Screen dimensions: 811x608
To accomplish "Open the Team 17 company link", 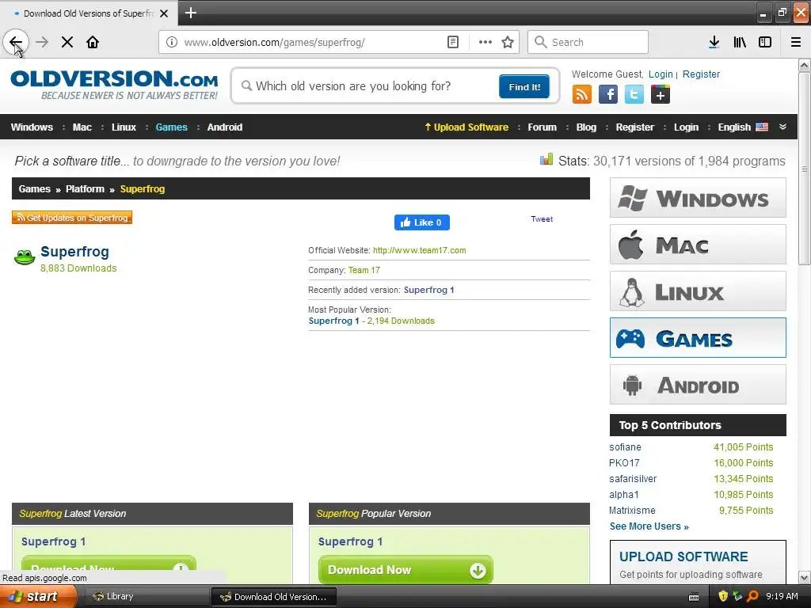I will click(x=364, y=271).
